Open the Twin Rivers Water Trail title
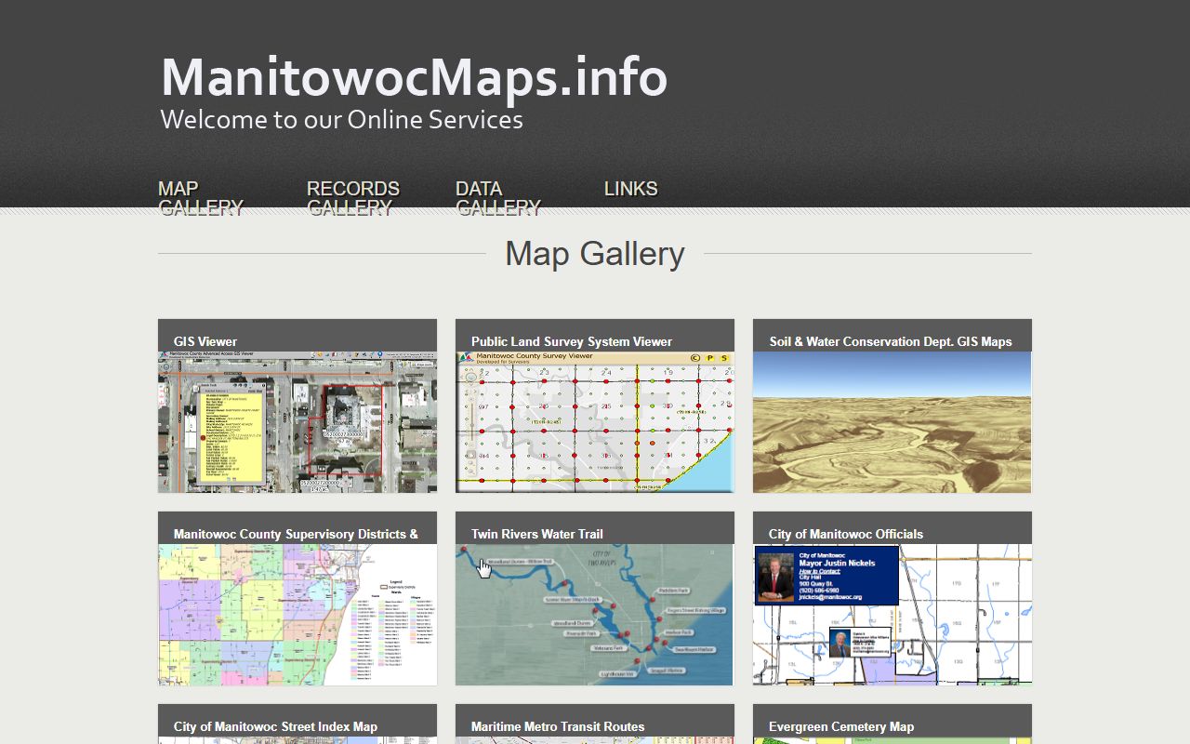 (x=537, y=534)
